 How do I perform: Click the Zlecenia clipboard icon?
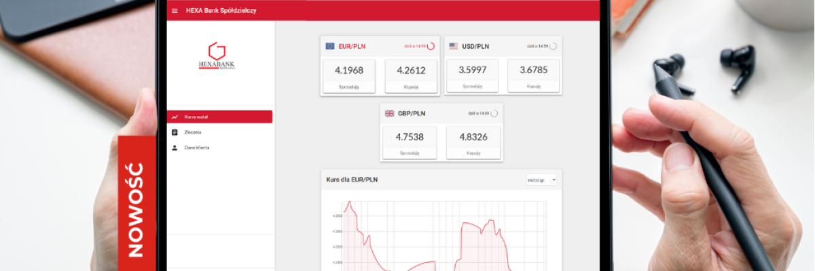coord(175,132)
